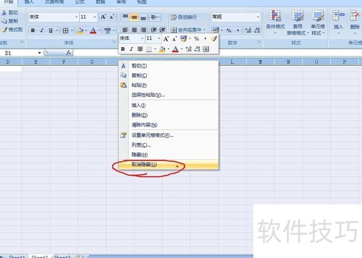The height and width of the screenshot is (258, 362).
Task: Toggle Underline in the ribbon font group
Action: click(51, 30)
